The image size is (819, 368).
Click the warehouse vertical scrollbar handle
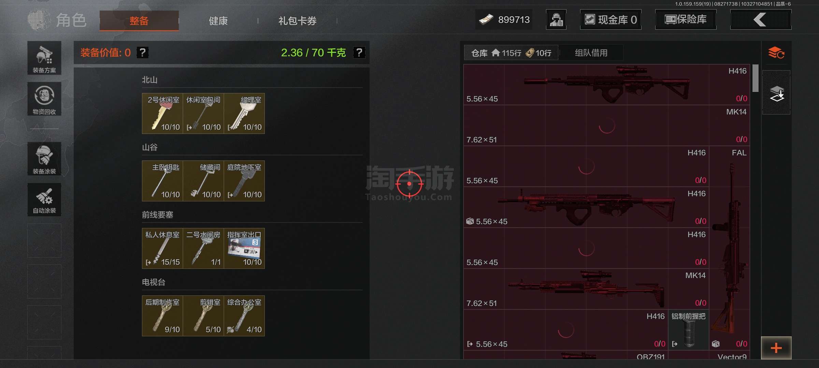click(x=756, y=78)
